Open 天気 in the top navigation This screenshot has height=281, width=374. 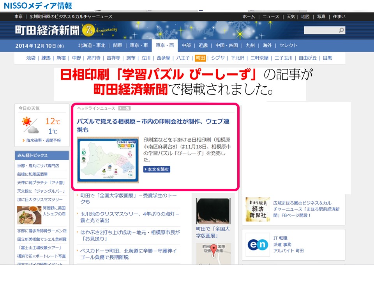point(291,17)
